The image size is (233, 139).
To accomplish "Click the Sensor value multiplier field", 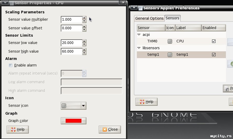I will [x=72, y=19].
